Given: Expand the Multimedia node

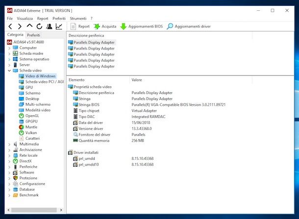Looking at the screenshot, I should point(9,144).
